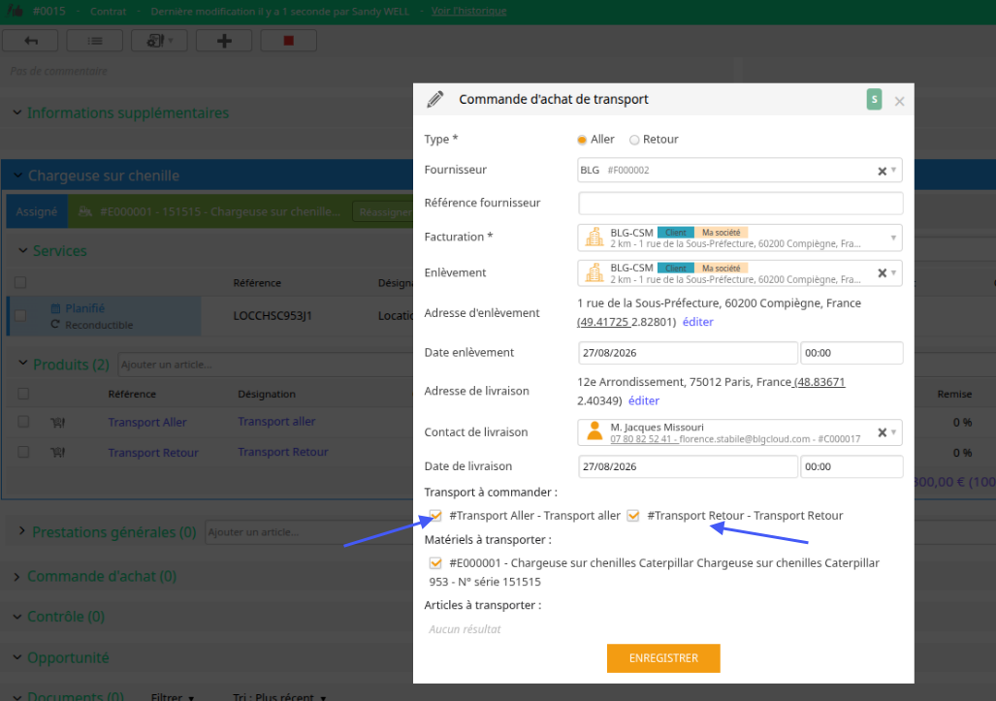Viewport: 996px width, 701px height.
Task: Click the Assigné status tab
Action: [x=36, y=211]
